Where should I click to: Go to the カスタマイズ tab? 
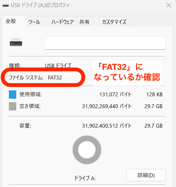(114, 22)
